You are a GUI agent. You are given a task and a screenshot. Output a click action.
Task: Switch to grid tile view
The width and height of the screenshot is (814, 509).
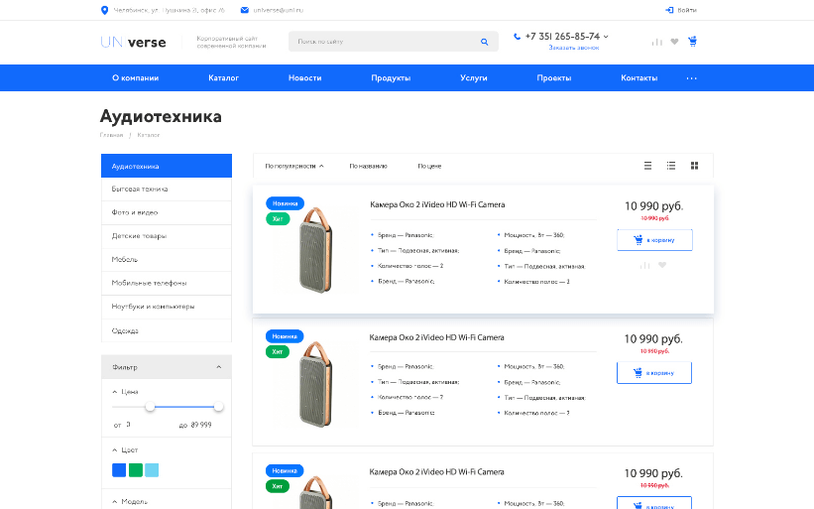coord(695,166)
